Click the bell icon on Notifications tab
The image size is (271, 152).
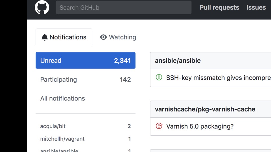tap(44, 37)
